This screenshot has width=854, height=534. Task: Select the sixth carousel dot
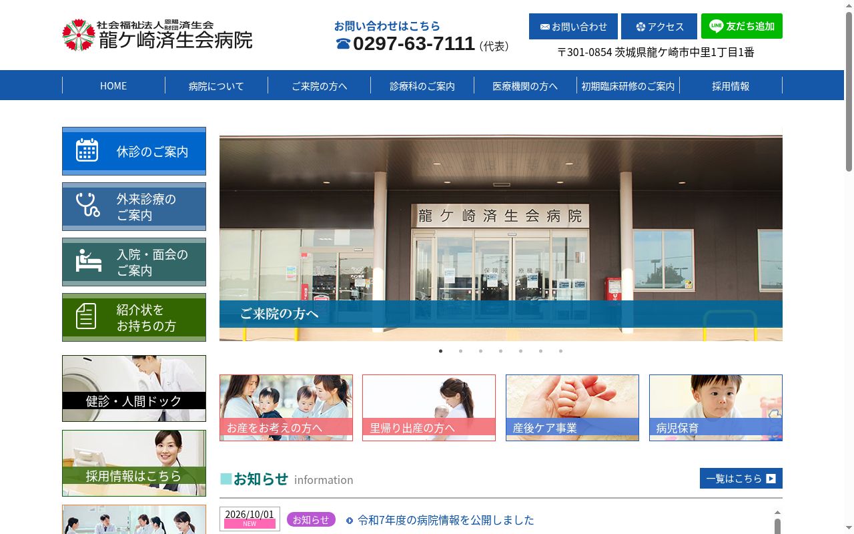click(x=540, y=351)
